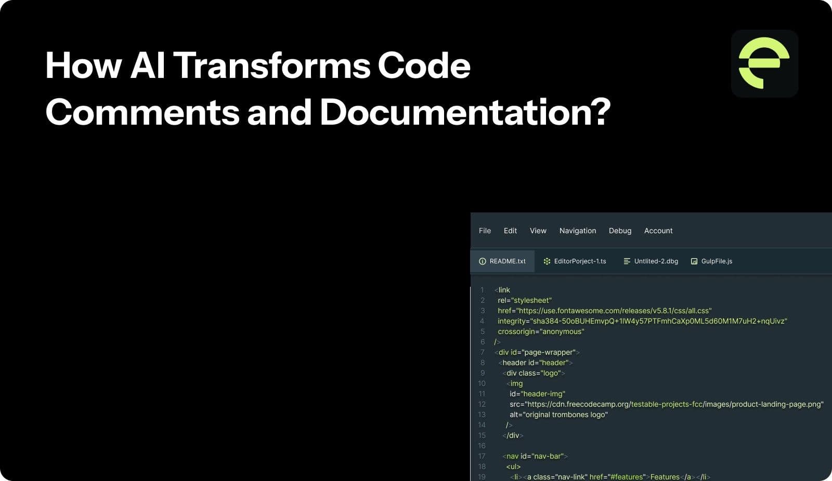Click the '</div>' closing tag line
The image size is (832, 481).
tap(513, 435)
